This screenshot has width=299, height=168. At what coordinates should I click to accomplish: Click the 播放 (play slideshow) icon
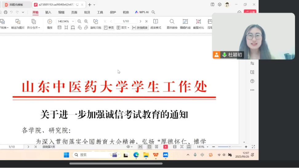click(x=50, y=22)
